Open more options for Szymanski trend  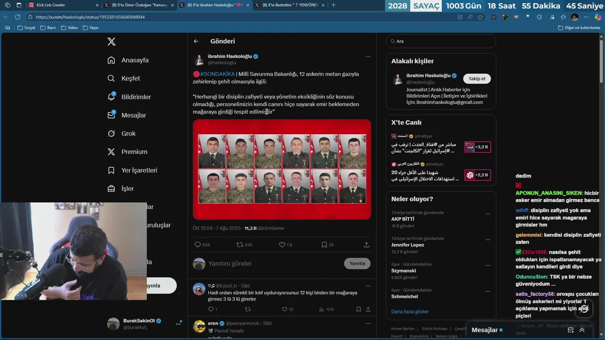coord(488,265)
